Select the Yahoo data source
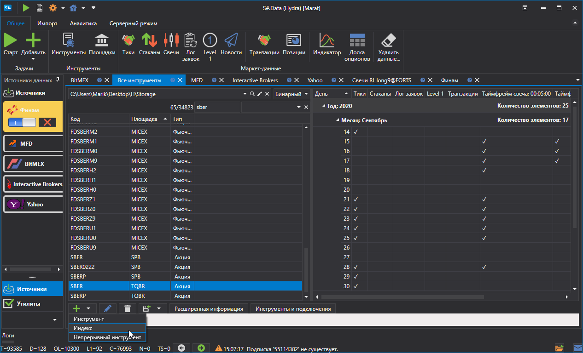The height and width of the screenshot is (353, 583). pyautogui.click(x=33, y=205)
